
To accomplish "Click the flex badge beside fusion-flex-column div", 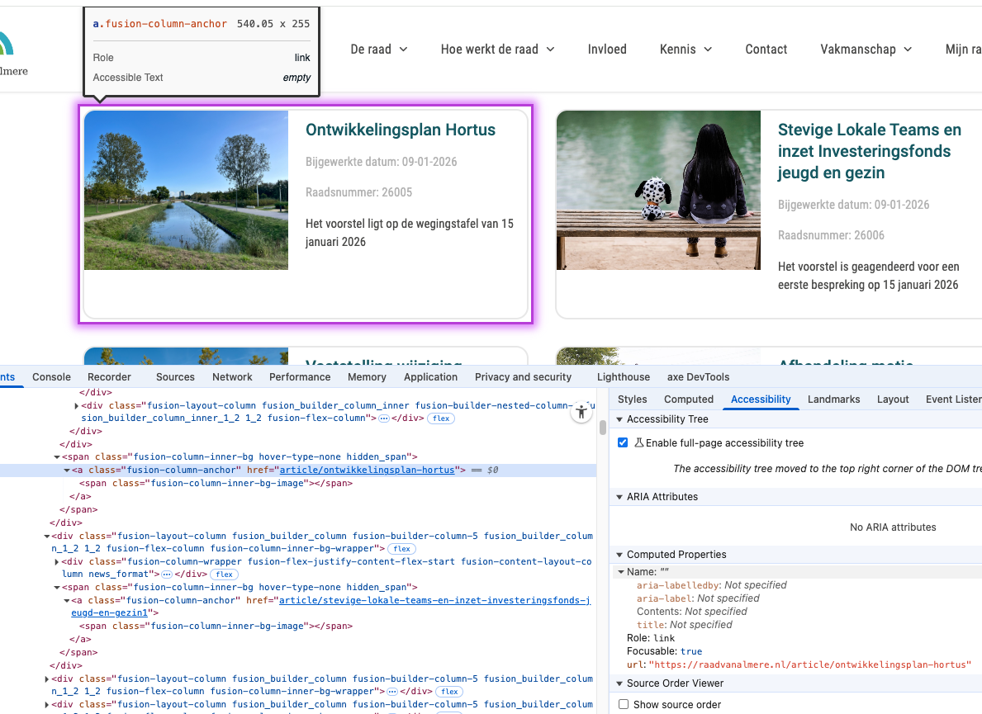I will 401,548.
